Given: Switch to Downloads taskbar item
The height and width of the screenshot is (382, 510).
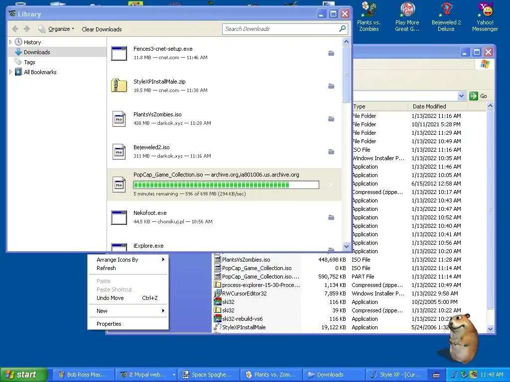Looking at the screenshot, I should (x=334, y=375).
